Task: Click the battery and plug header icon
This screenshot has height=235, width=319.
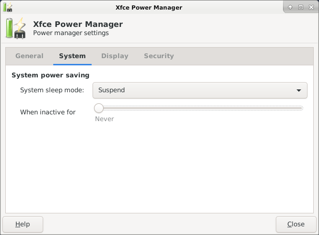Action: coord(15,28)
